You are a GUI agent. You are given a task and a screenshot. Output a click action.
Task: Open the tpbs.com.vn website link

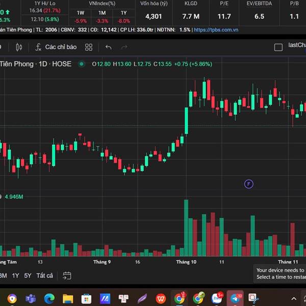(216, 30)
